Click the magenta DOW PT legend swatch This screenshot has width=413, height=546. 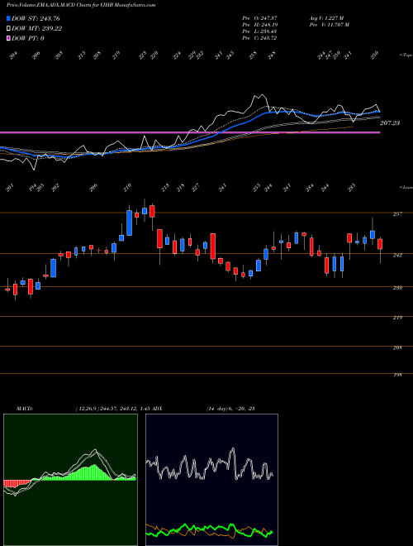8,38
